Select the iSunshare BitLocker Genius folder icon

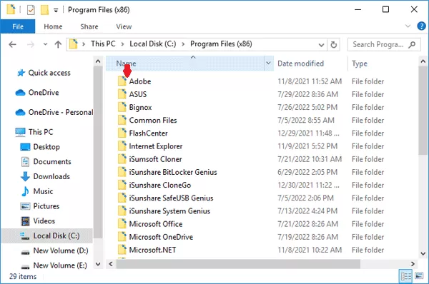tap(122, 172)
